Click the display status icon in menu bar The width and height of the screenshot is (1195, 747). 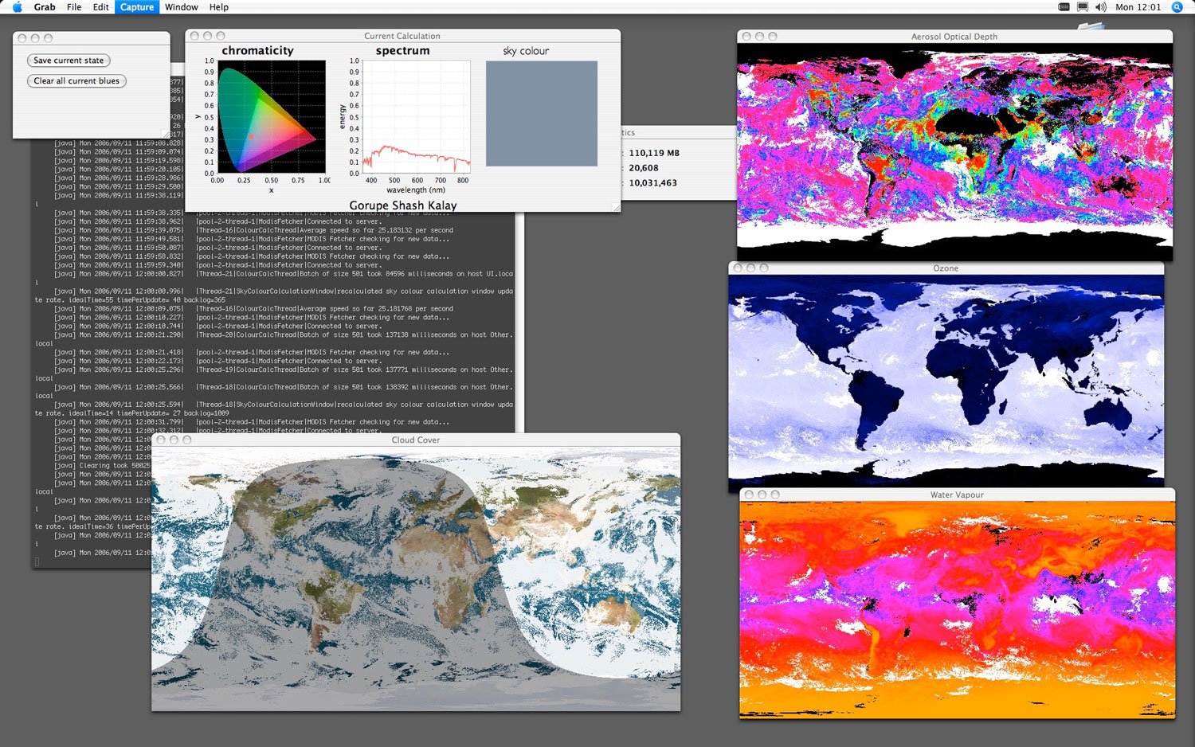click(x=1082, y=7)
